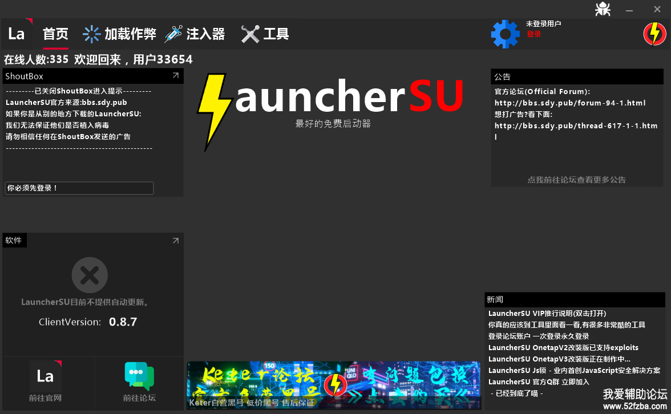Select news item LauncherSU VIP推行说明
The height and width of the screenshot is (414, 671).
pos(547,314)
